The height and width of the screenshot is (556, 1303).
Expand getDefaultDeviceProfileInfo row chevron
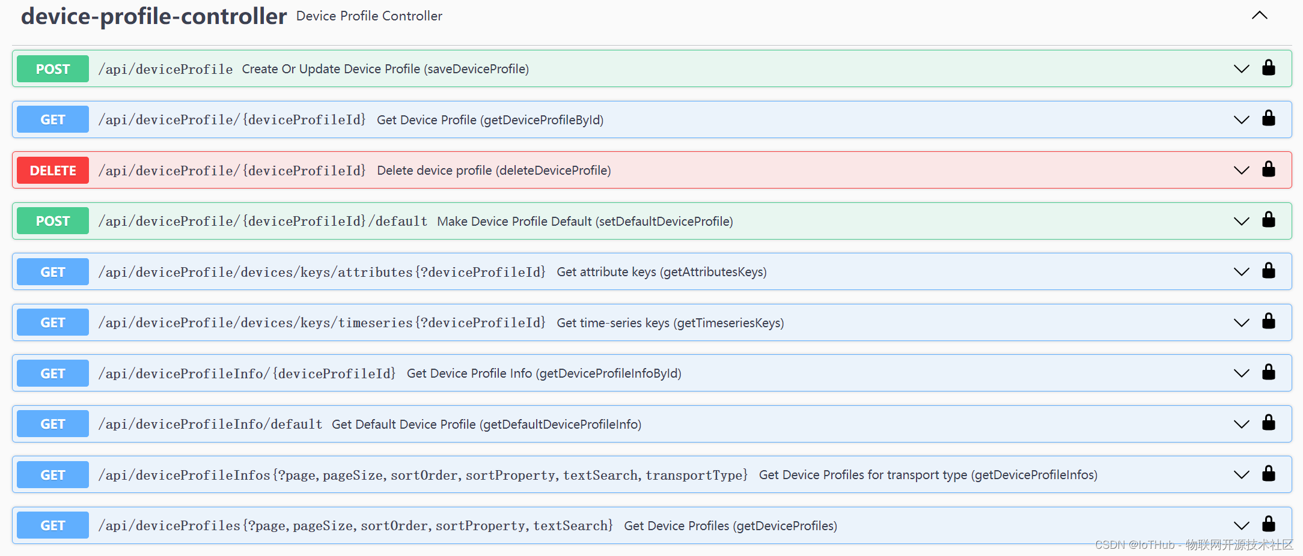pos(1242,425)
